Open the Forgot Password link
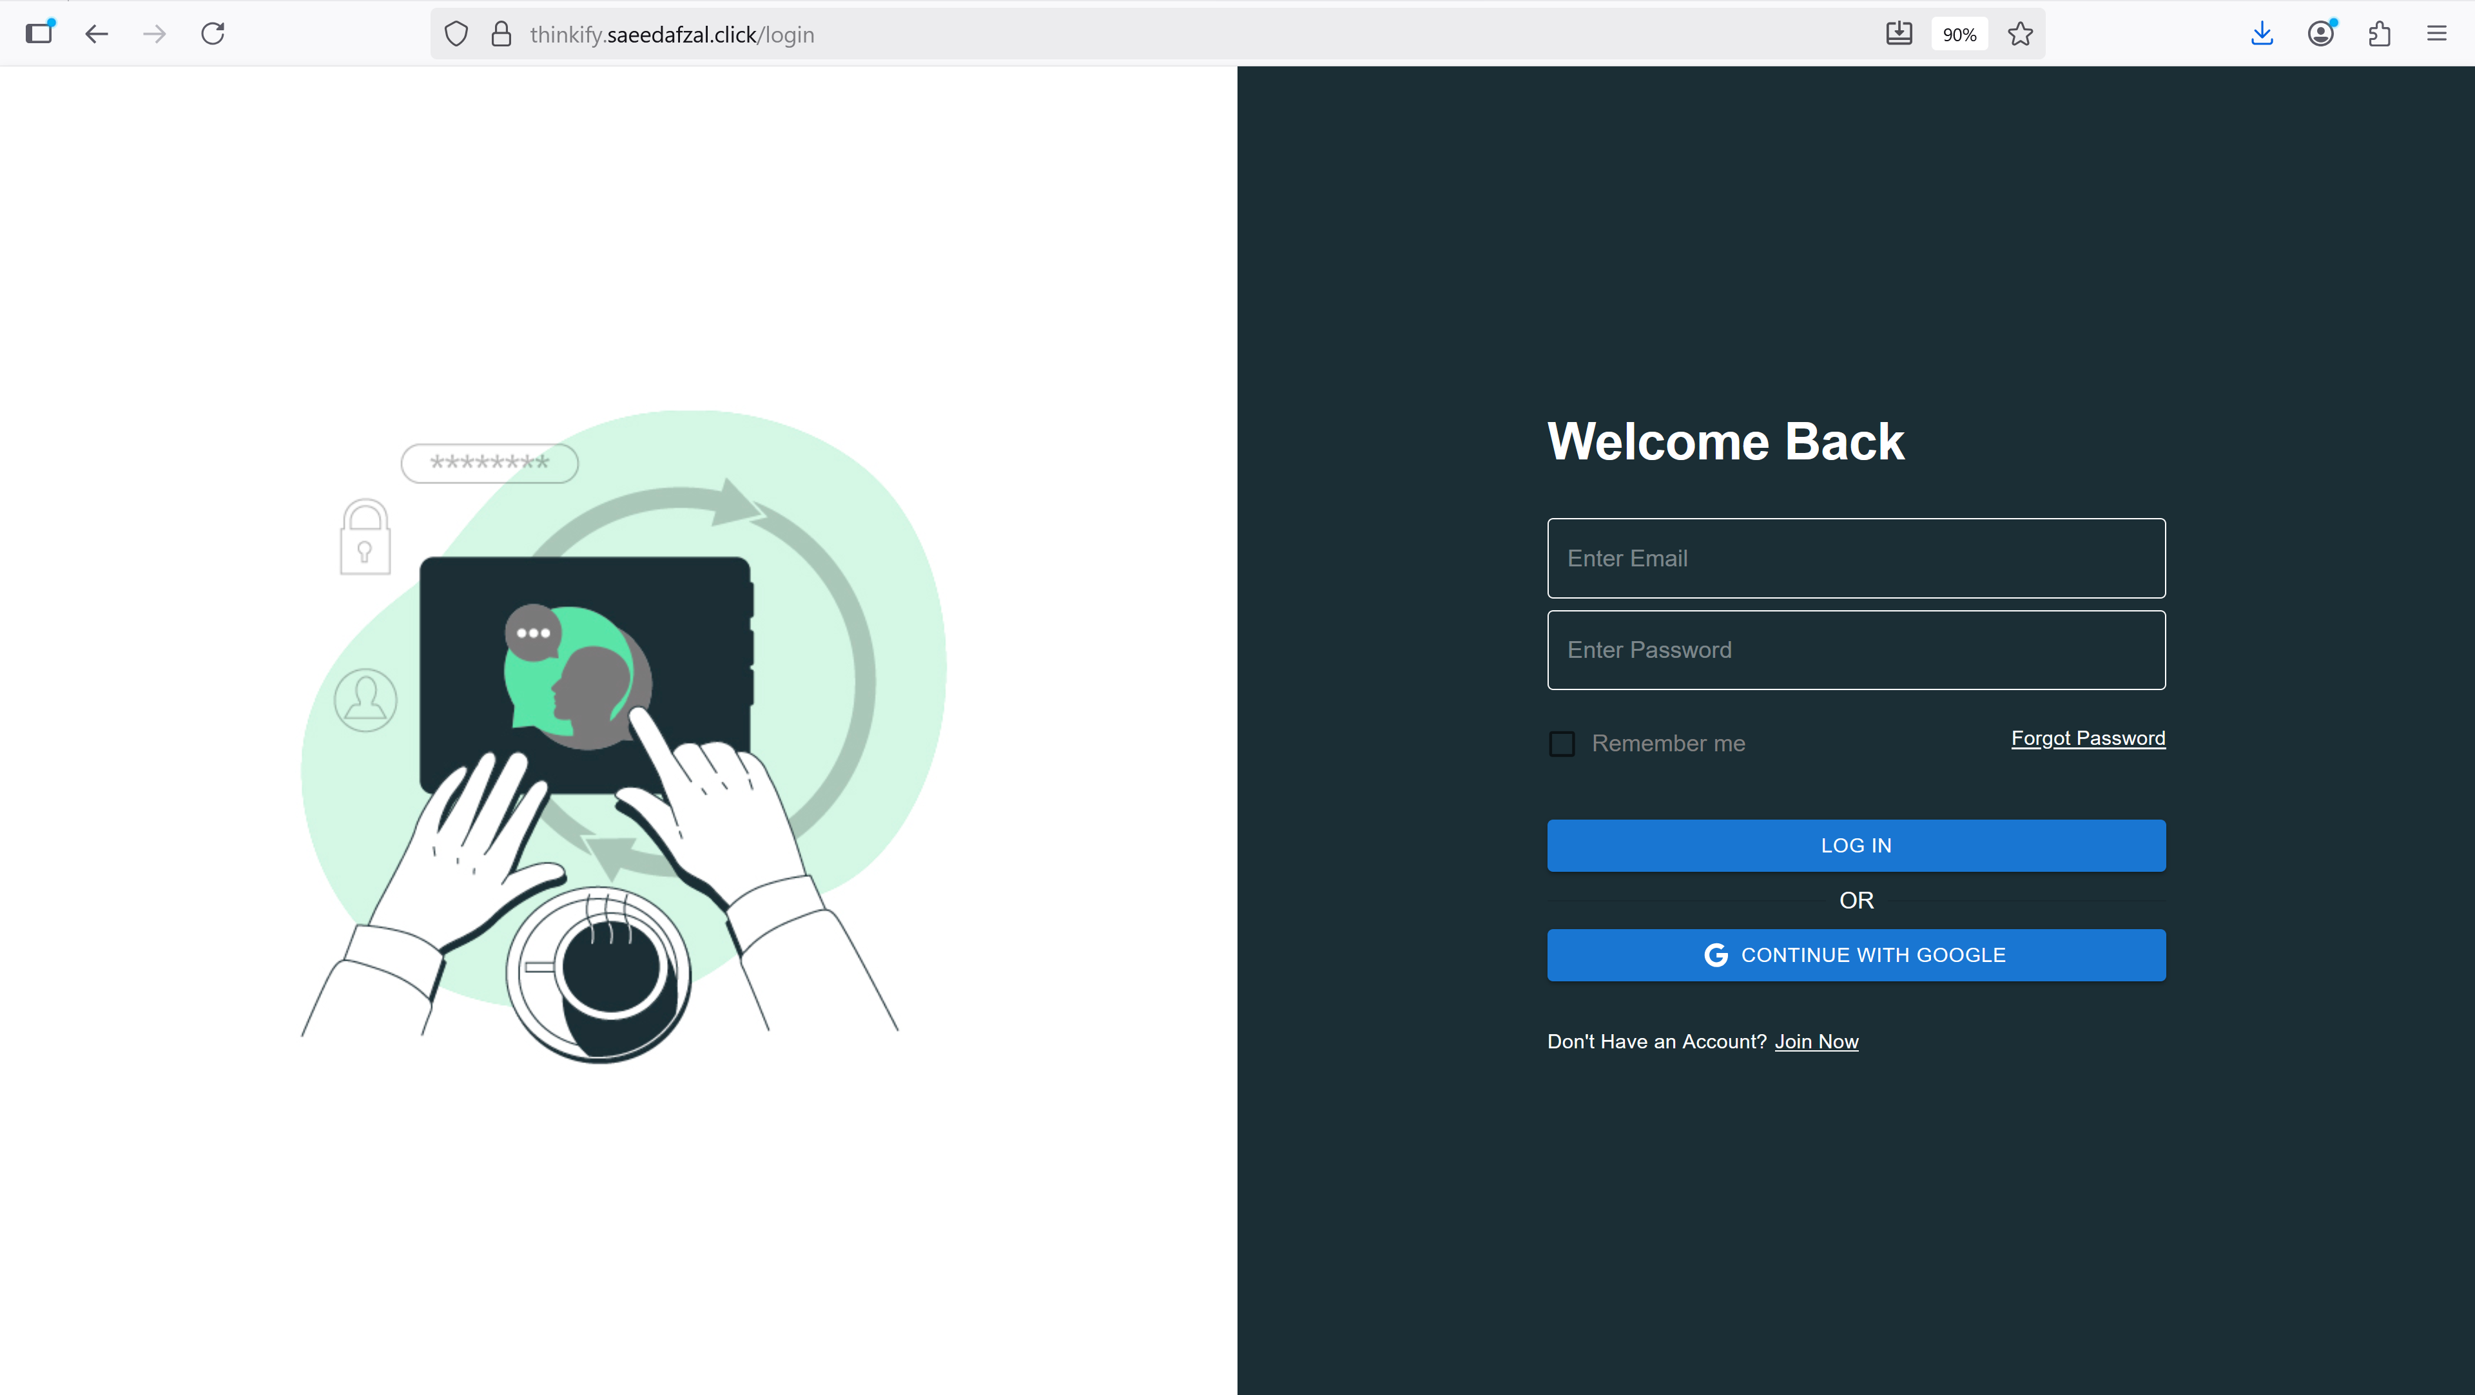This screenshot has width=2475, height=1395. tap(2088, 738)
